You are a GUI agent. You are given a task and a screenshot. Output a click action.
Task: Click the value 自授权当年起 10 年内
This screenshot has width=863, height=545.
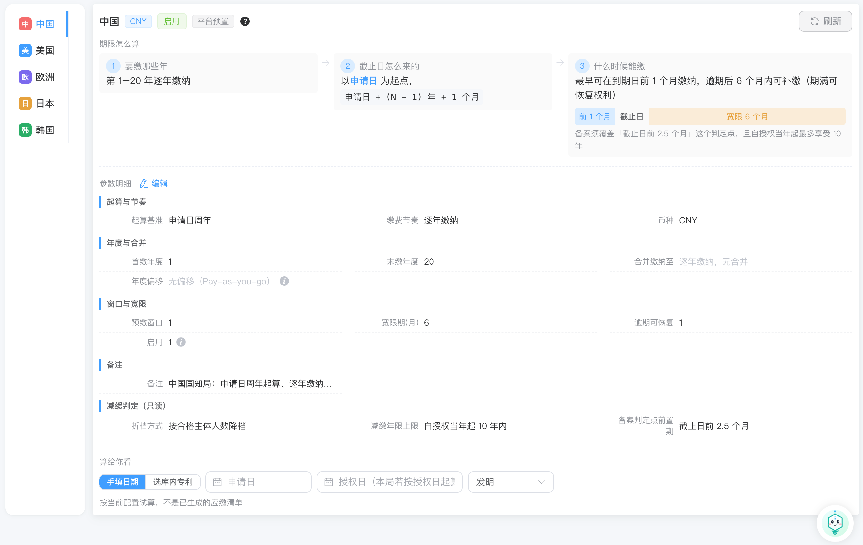(465, 426)
